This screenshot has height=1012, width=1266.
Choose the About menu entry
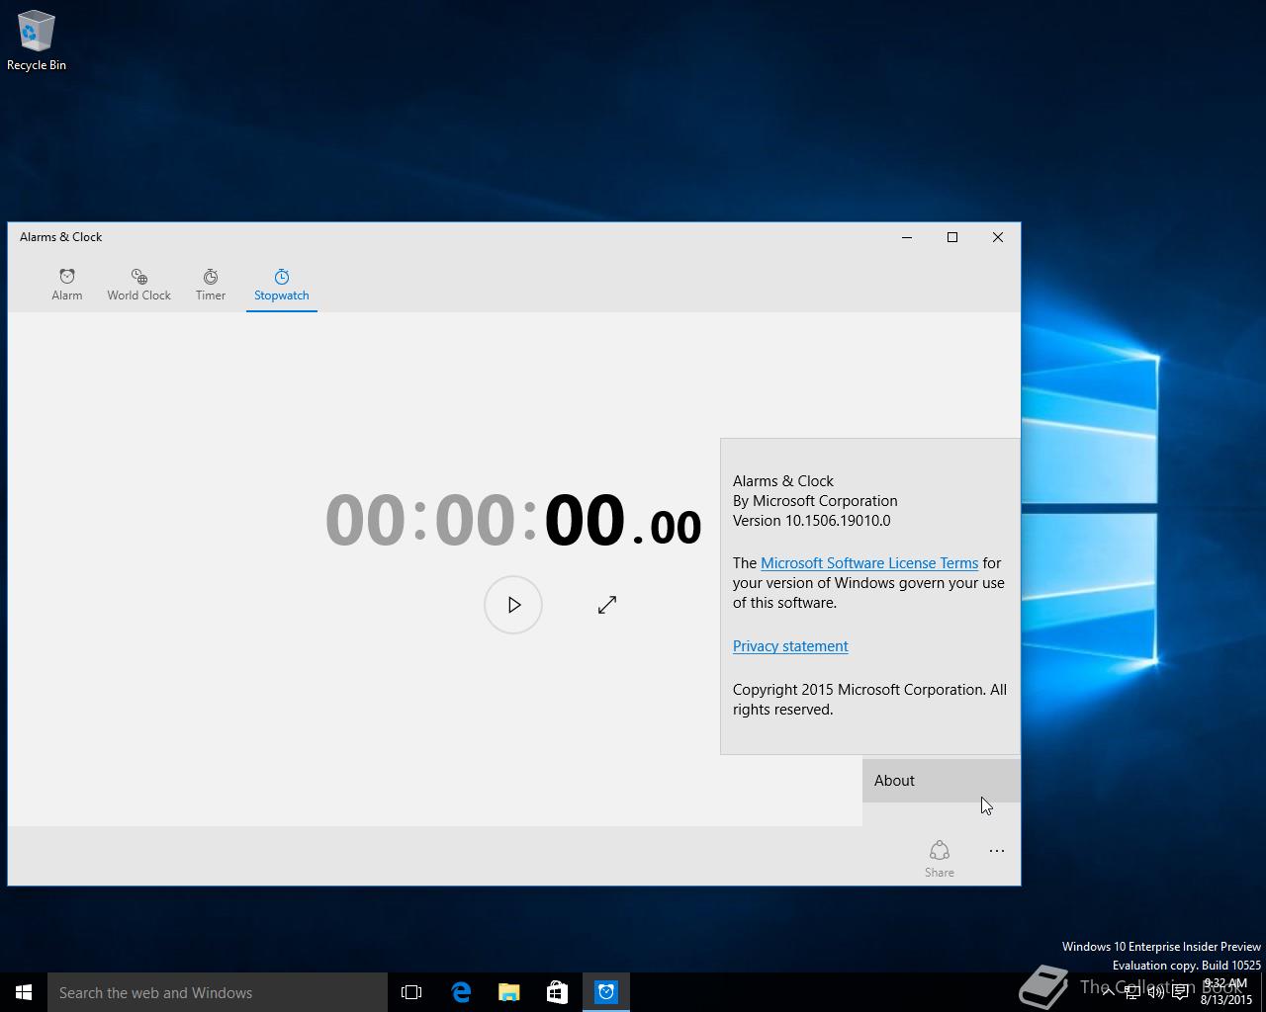(x=941, y=781)
